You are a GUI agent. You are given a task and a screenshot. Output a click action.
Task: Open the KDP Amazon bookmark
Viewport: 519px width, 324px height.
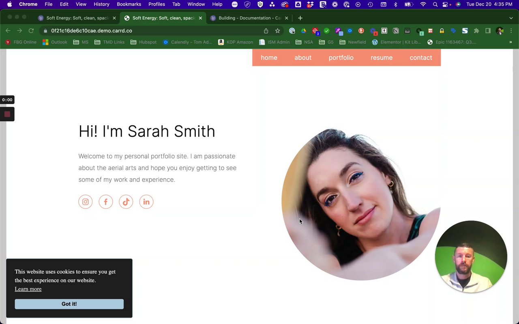pyautogui.click(x=236, y=42)
